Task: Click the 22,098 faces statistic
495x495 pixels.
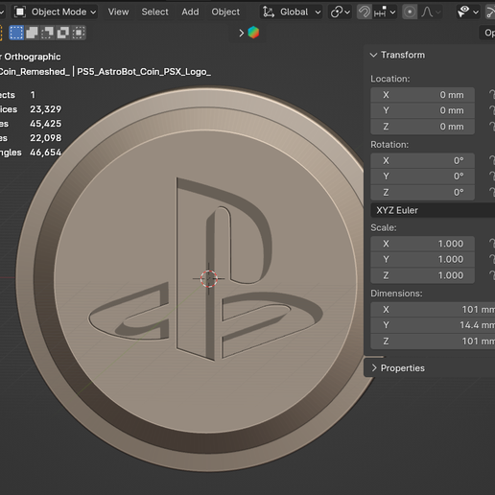Action: (x=45, y=138)
